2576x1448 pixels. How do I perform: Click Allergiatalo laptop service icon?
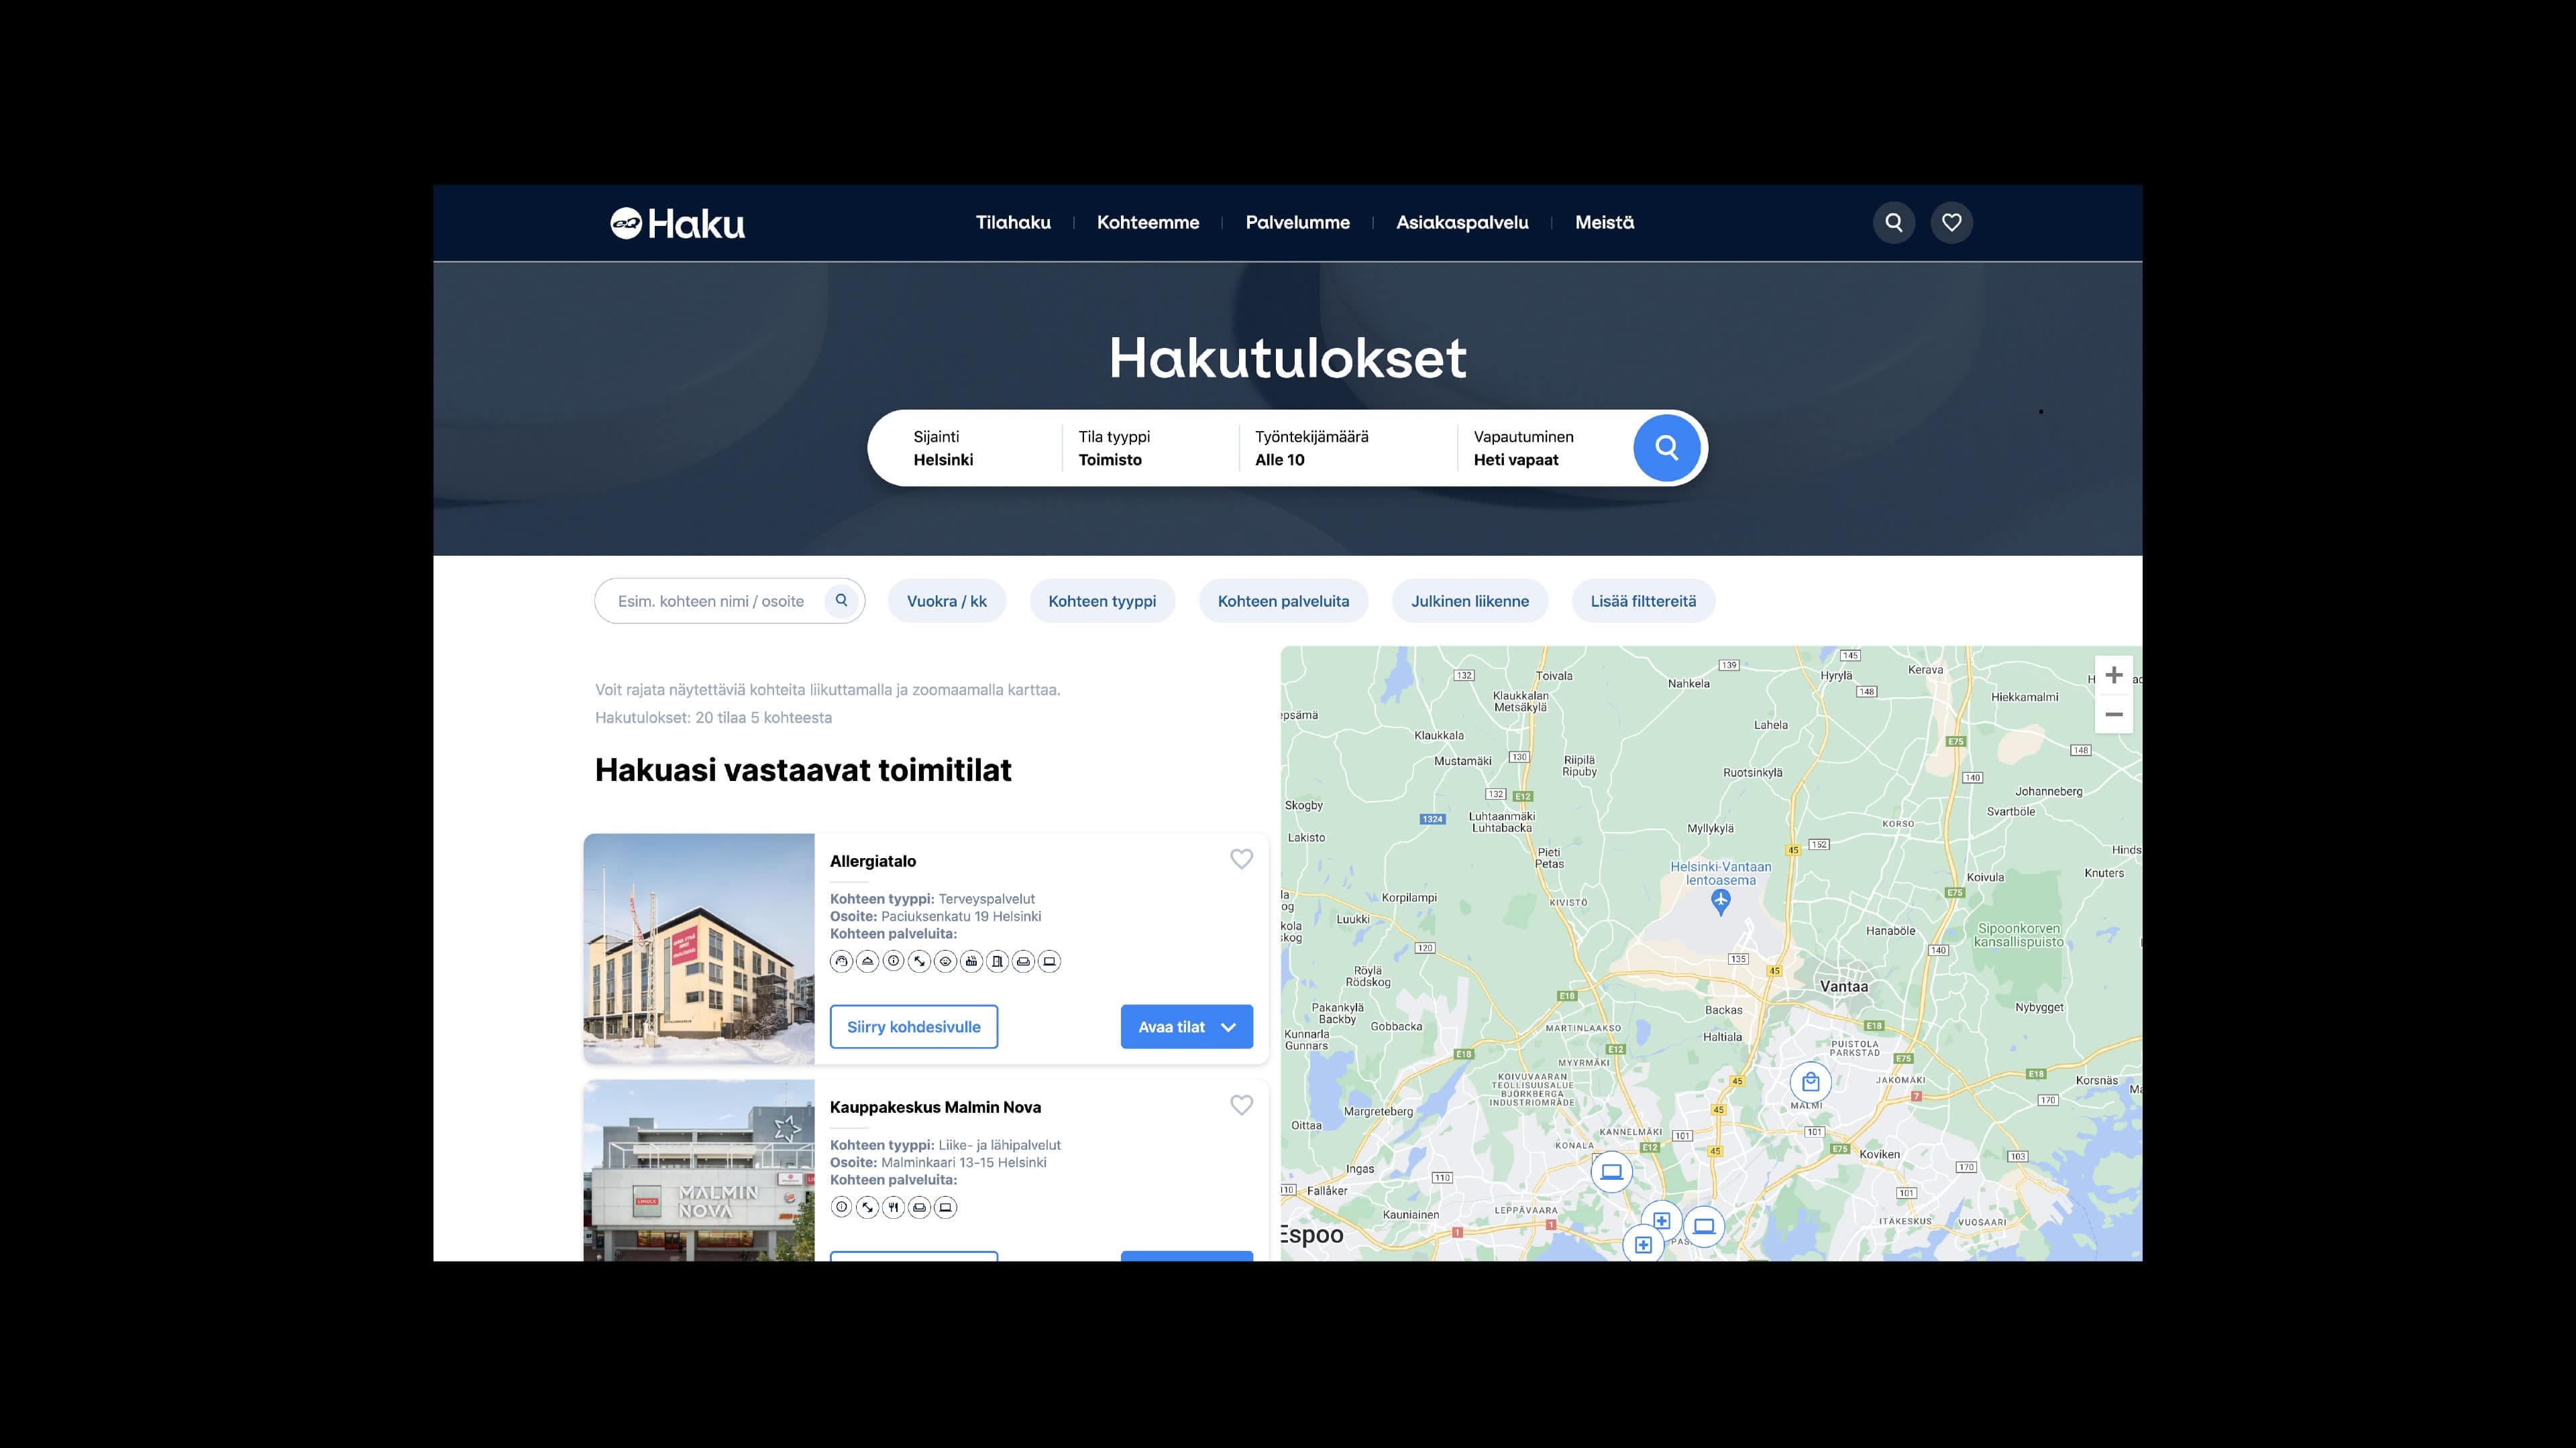(1049, 961)
